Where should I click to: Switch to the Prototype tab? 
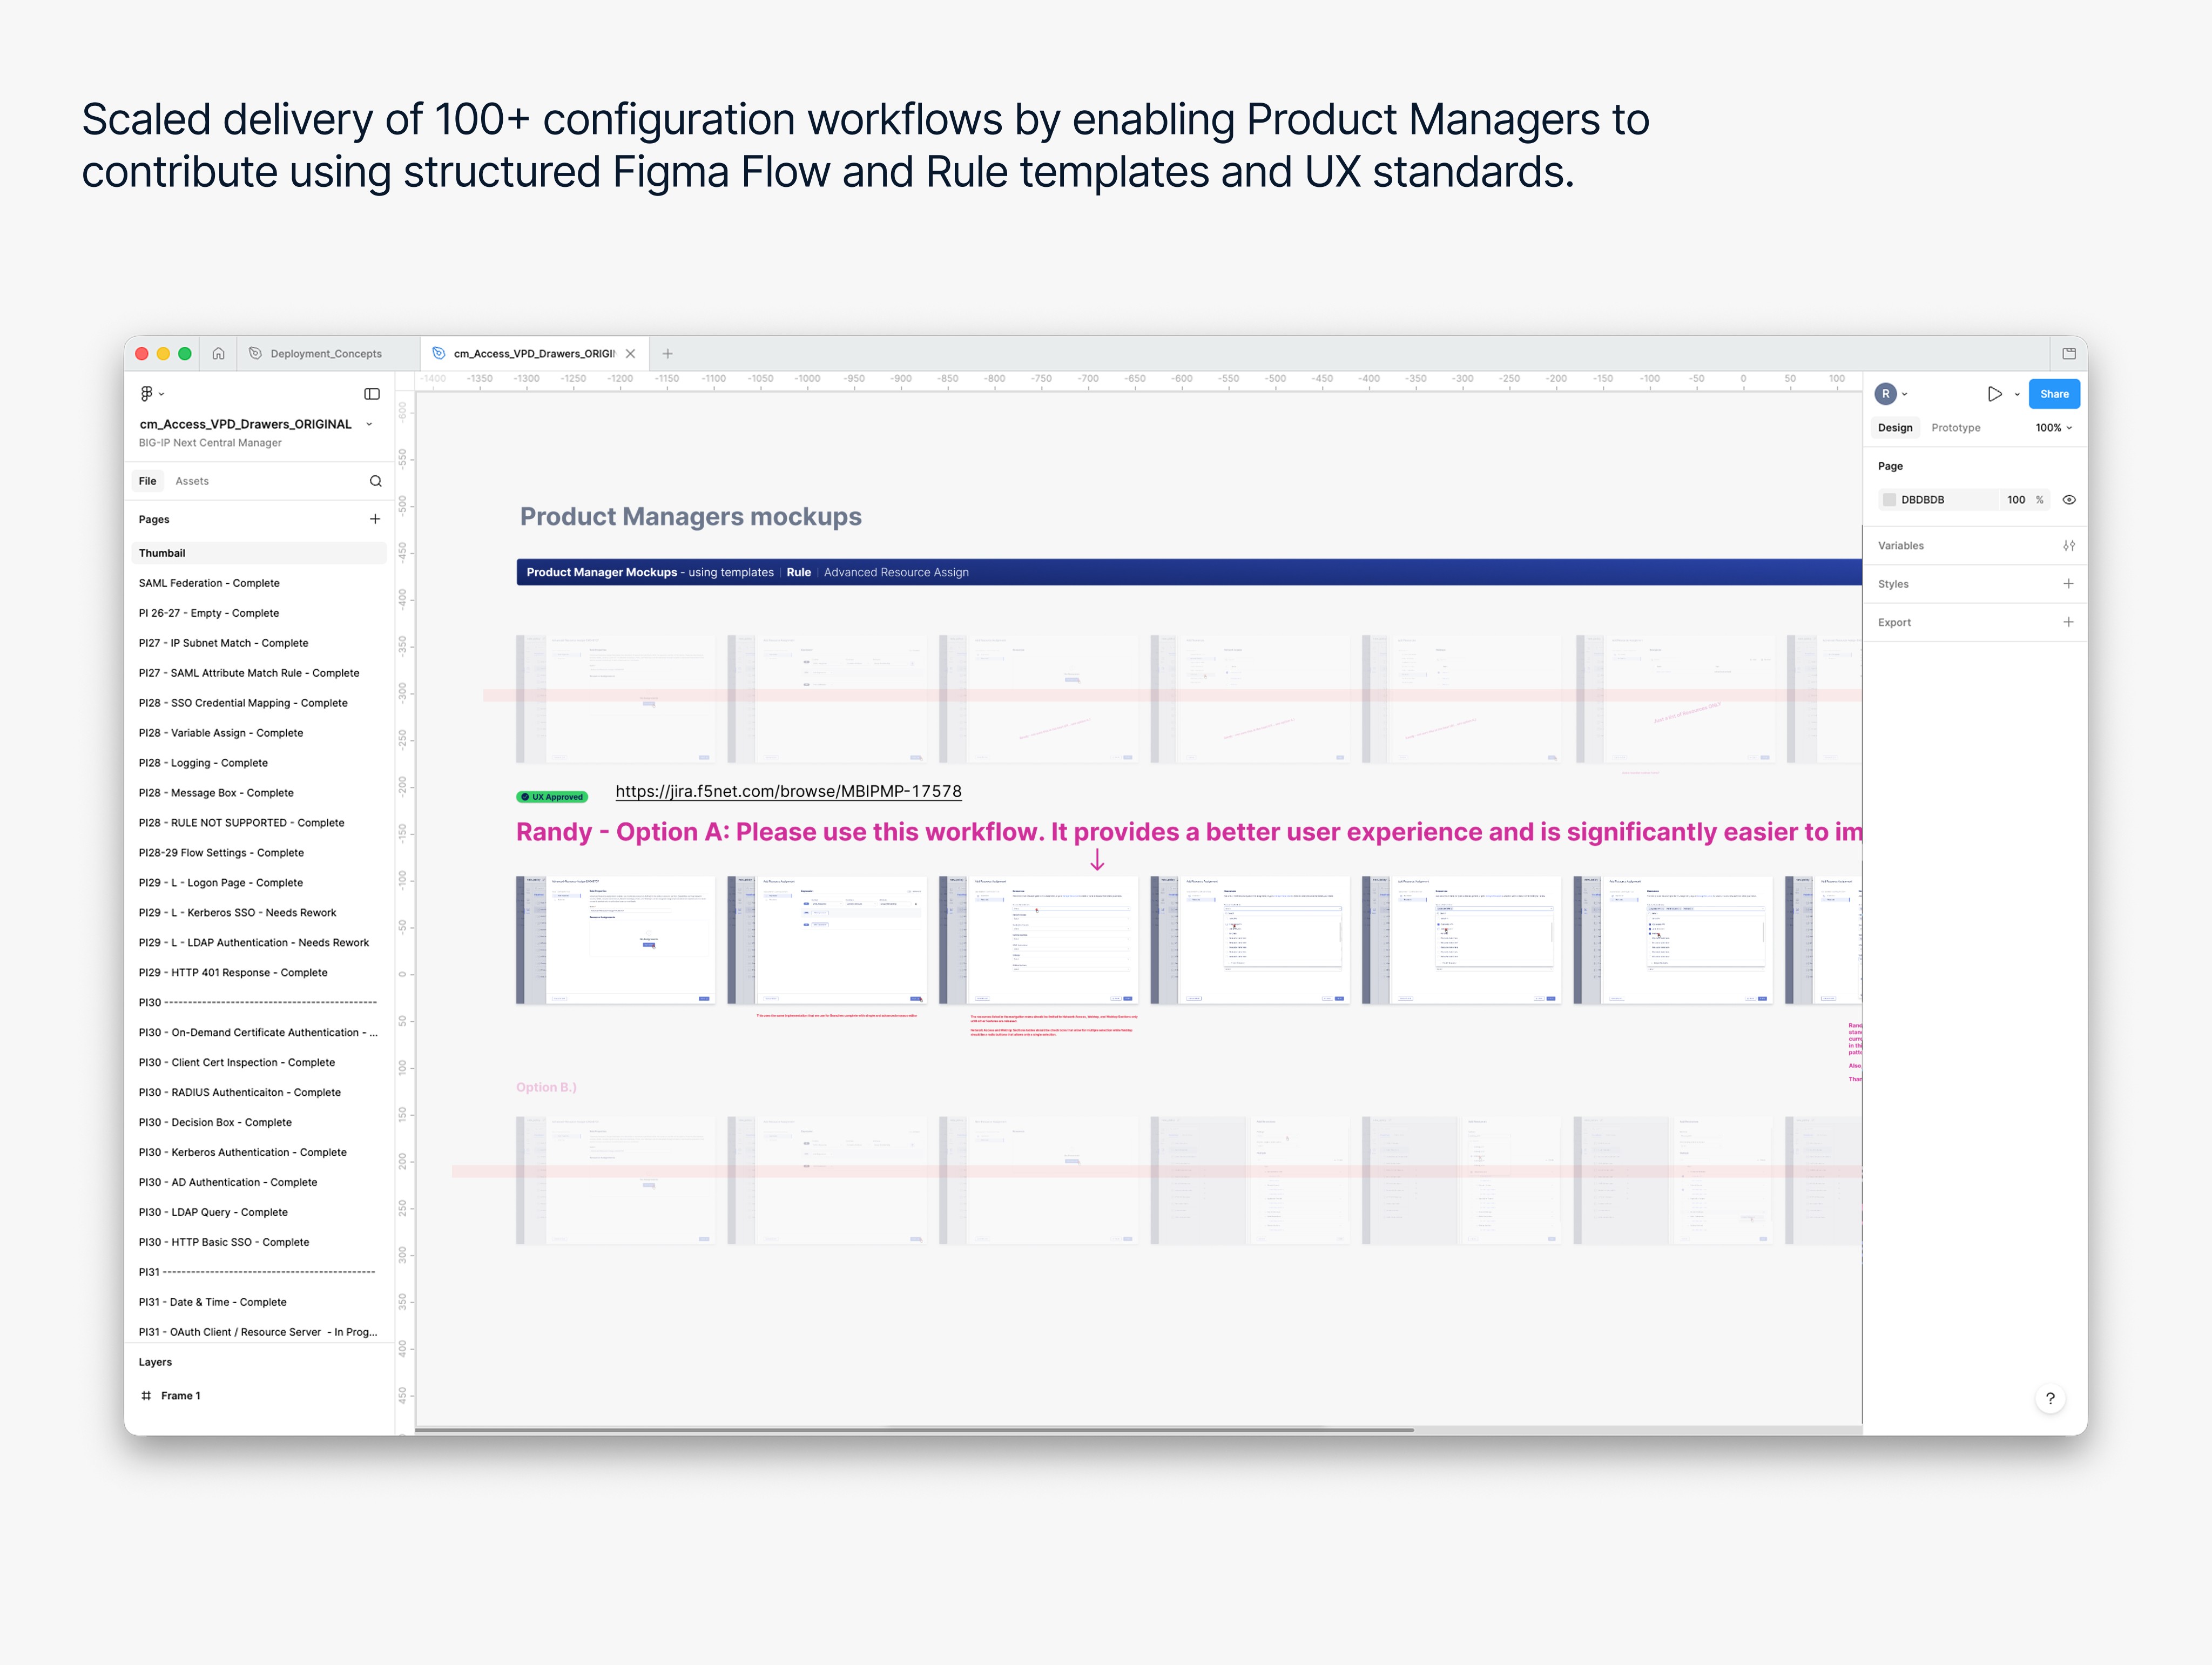[x=1955, y=428]
